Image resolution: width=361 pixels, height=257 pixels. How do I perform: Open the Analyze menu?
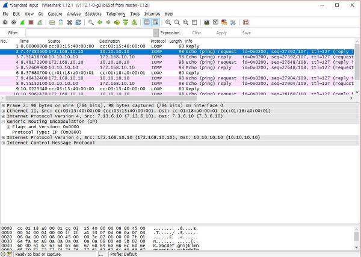(x=73, y=14)
